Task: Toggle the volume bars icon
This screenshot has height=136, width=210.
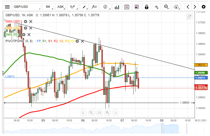Action: [x=117, y=7]
